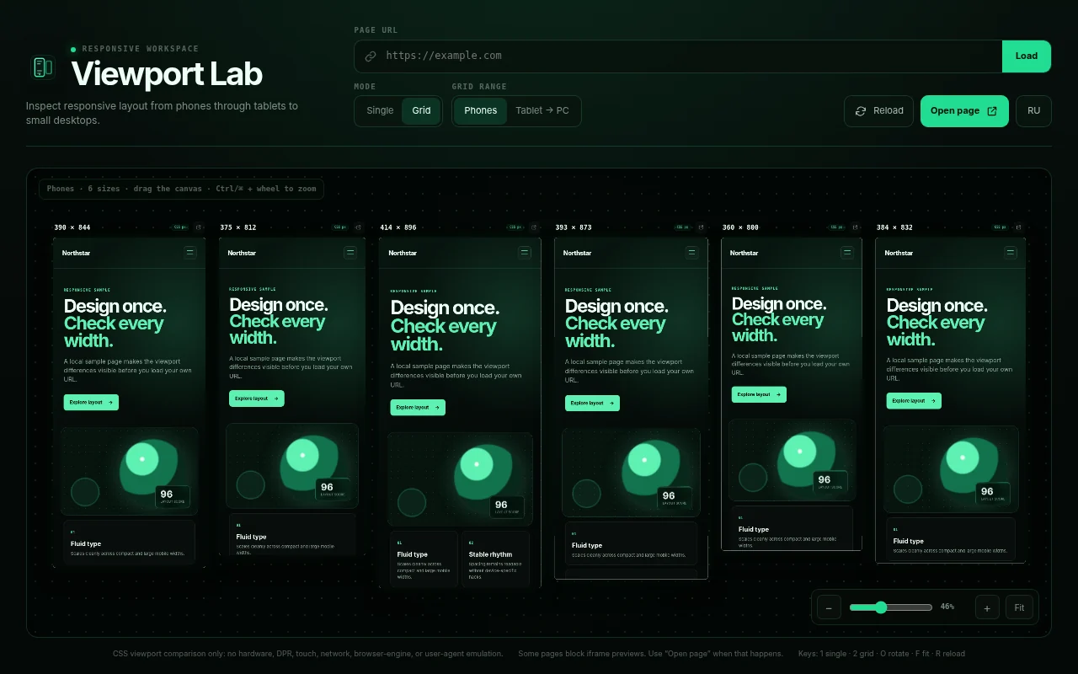Screen dimensions: 1078x674
Task: Click Explore layout in the 384 × 832 preview
Action: (x=914, y=401)
